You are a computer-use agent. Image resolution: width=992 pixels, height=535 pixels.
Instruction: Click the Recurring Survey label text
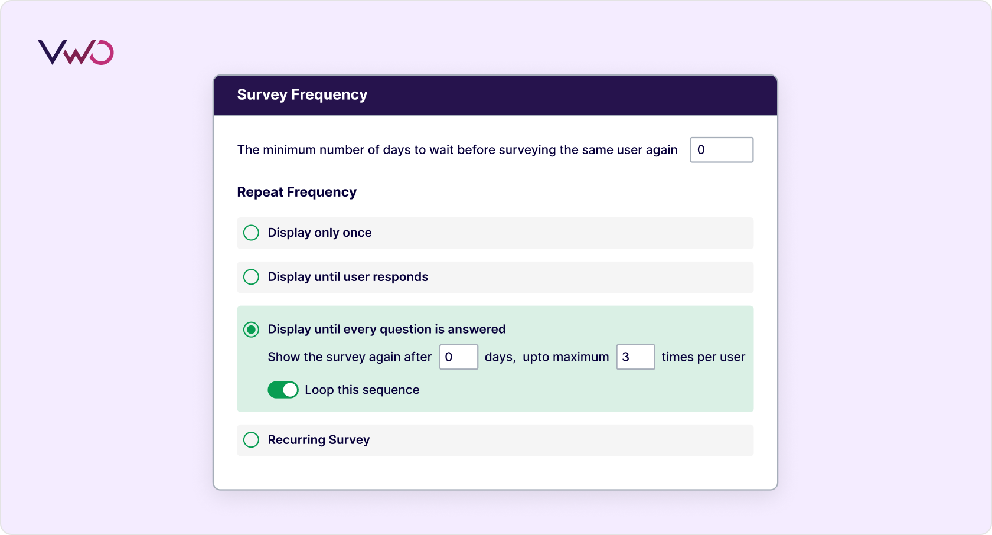pyautogui.click(x=319, y=440)
